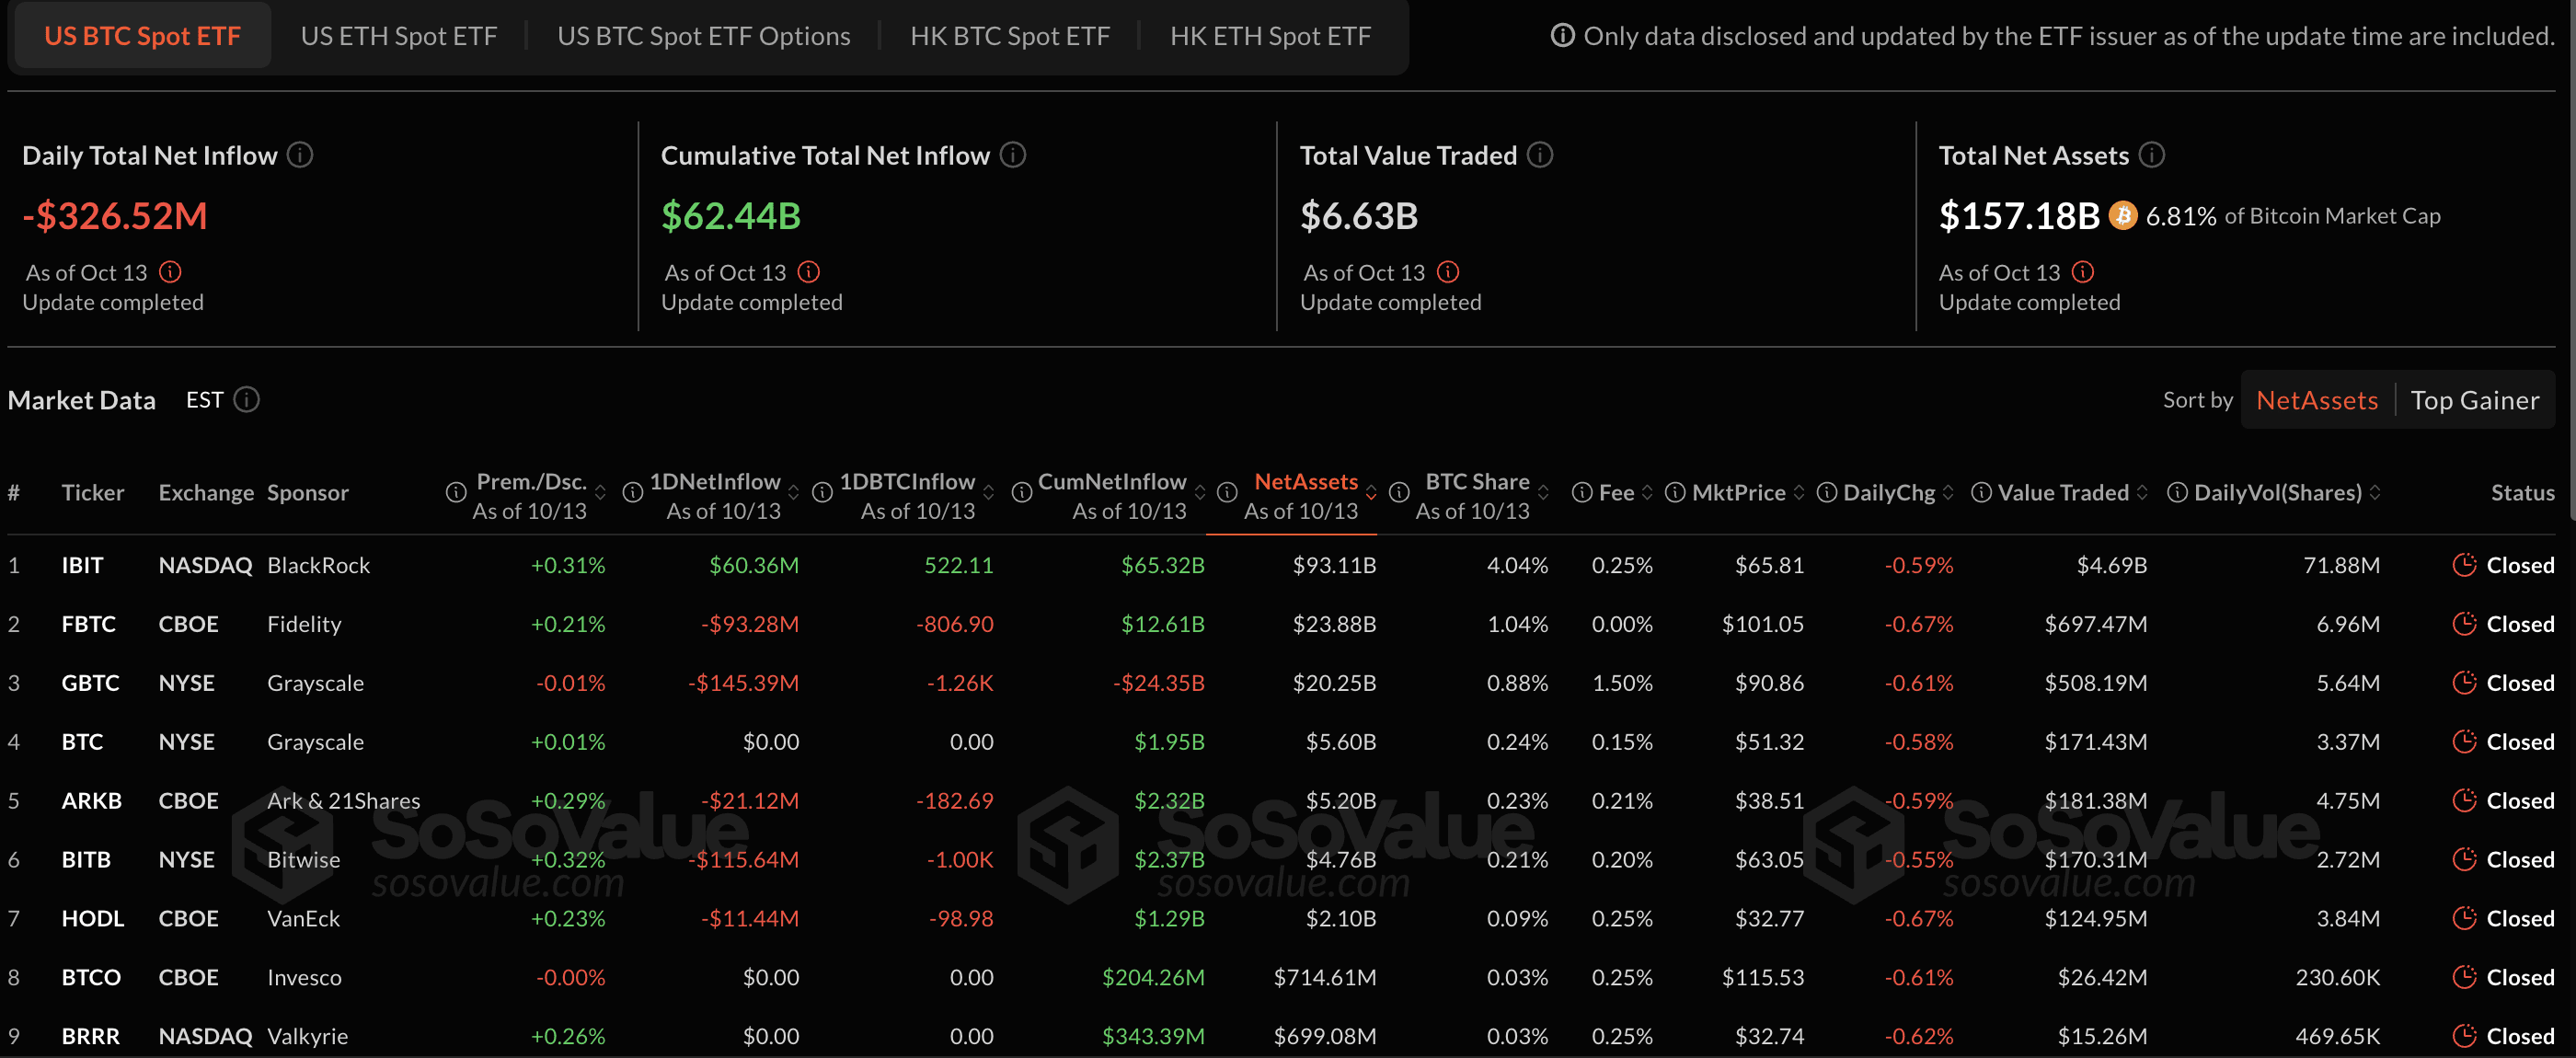Sort table by 1DNetInflow column arrows

click(794, 493)
